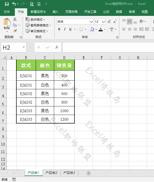Click into the formula bar input

click(108, 47)
